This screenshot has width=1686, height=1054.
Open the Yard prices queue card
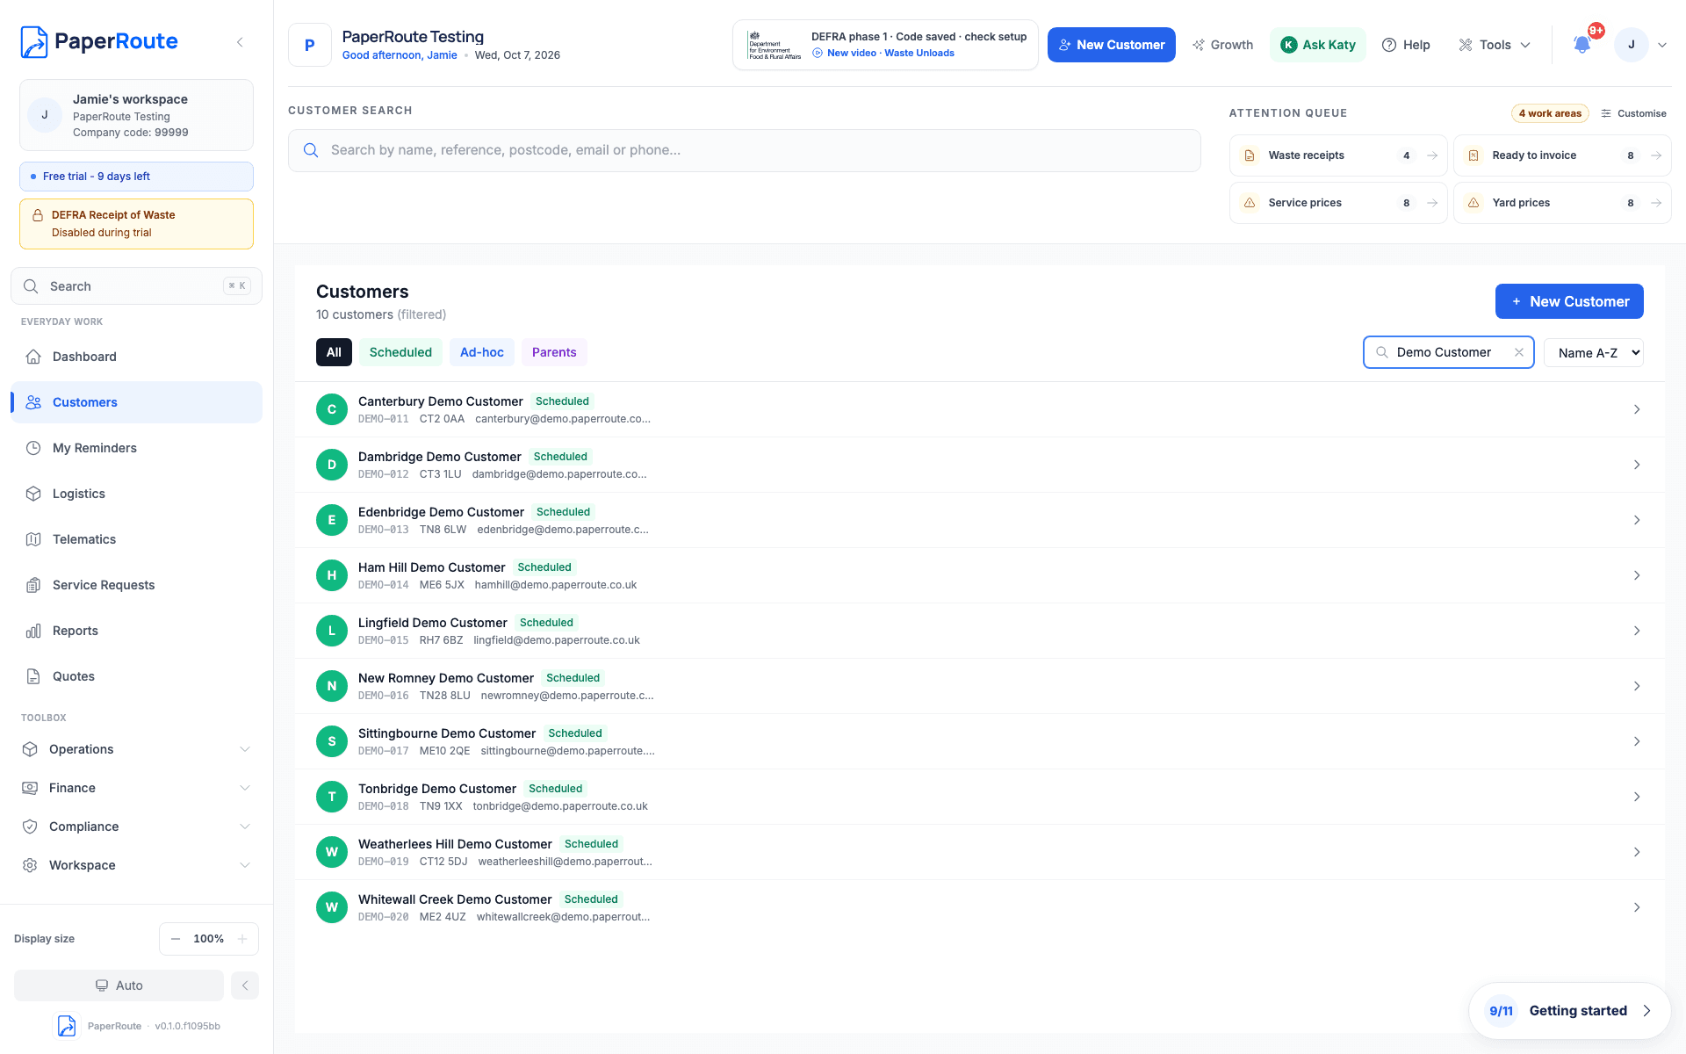1562,203
